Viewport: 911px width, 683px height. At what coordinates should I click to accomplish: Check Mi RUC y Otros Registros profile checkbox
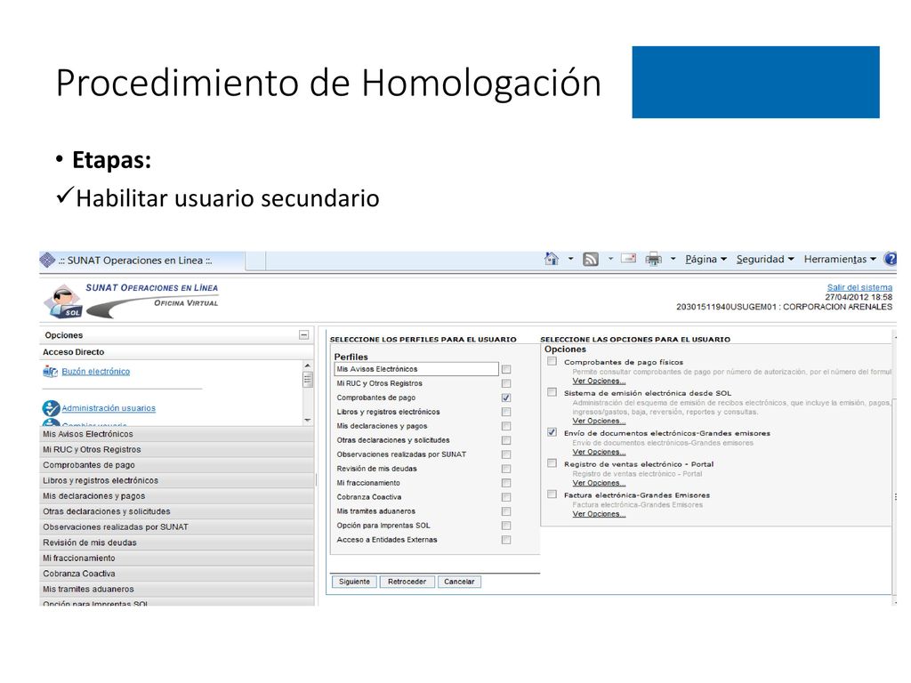tap(506, 383)
